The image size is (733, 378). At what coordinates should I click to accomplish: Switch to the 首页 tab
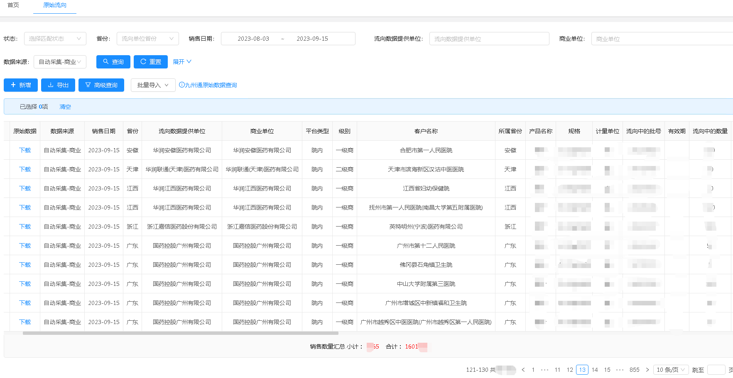(x=13, y=5)
